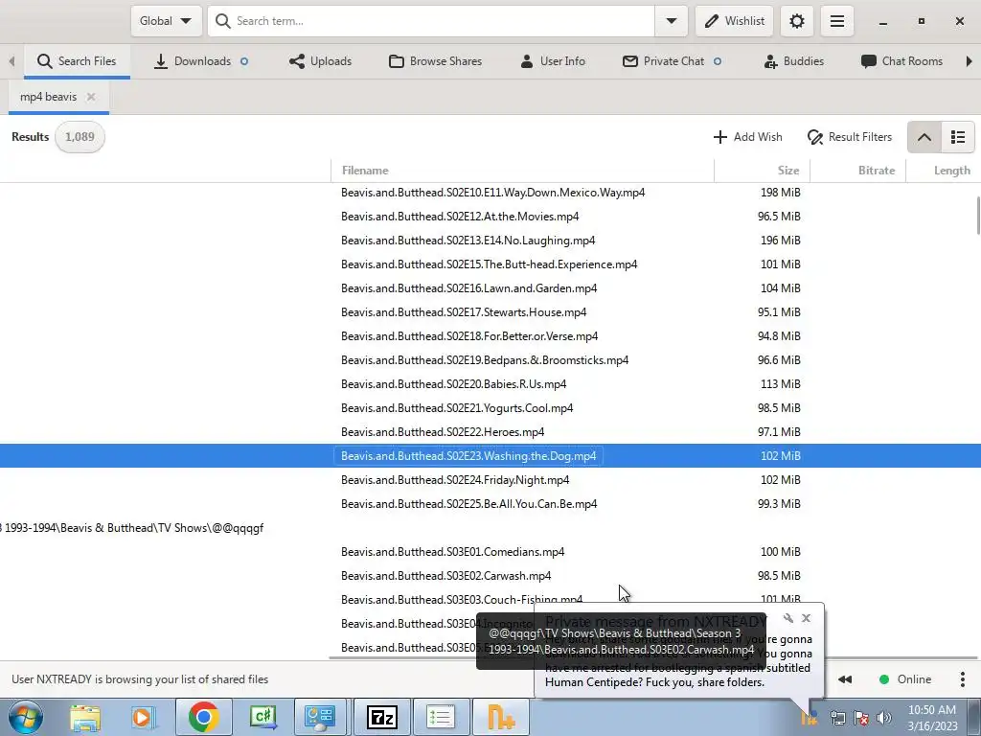The height and width of the screenshot is (736, 981).
Task: Select S02E20.Babies.R.Us.mp4 file
Action: pos(453,384)
